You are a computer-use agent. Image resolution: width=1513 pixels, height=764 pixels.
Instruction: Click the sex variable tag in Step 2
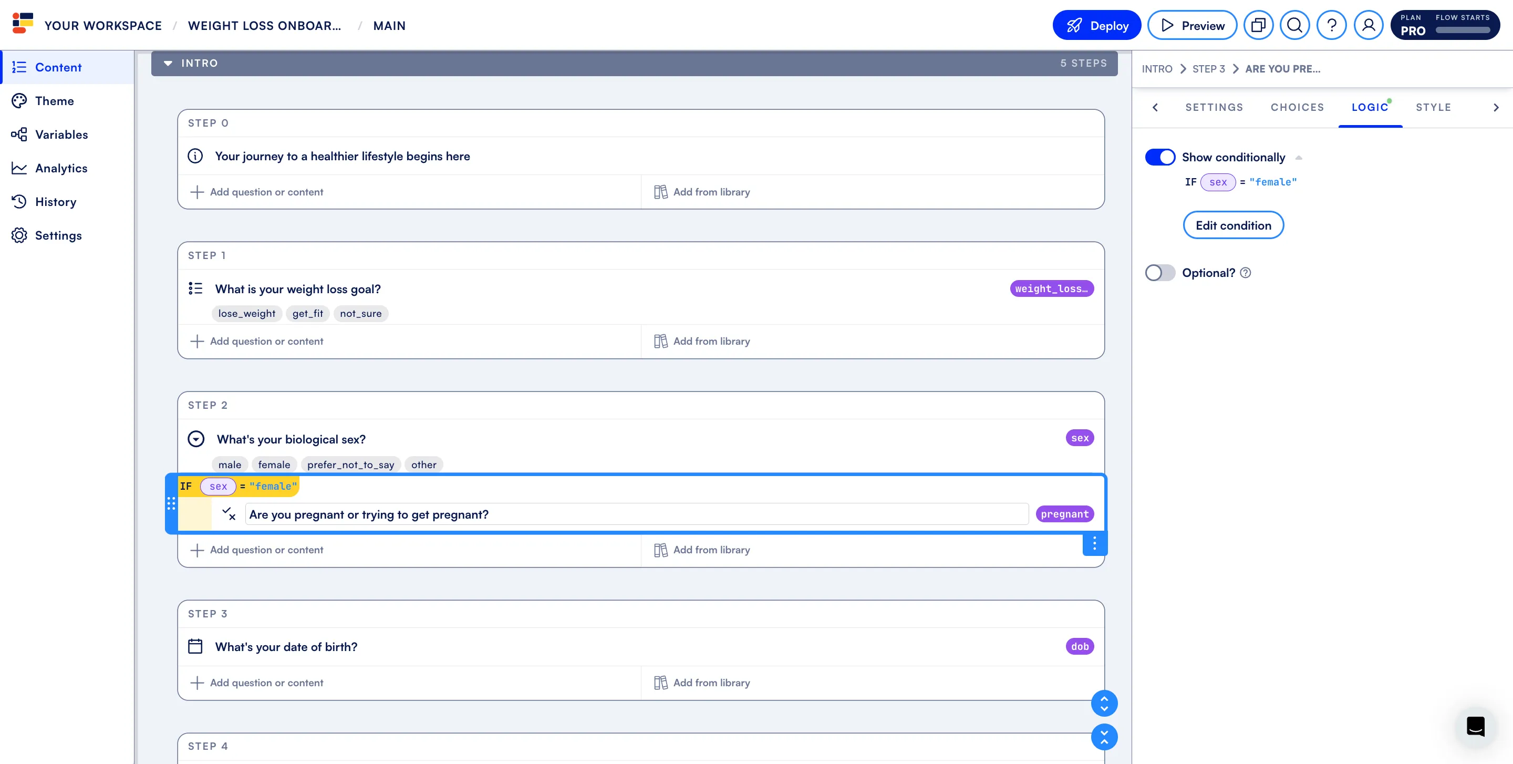coord(1080,438)
